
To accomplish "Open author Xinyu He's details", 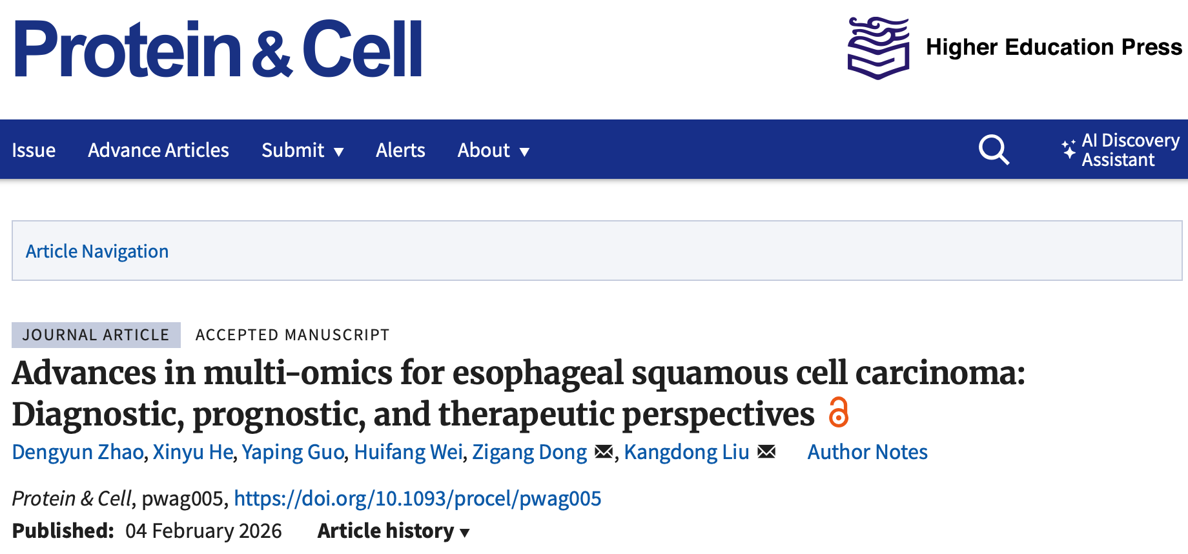I will pyautogui.click(x=192, y=452).
